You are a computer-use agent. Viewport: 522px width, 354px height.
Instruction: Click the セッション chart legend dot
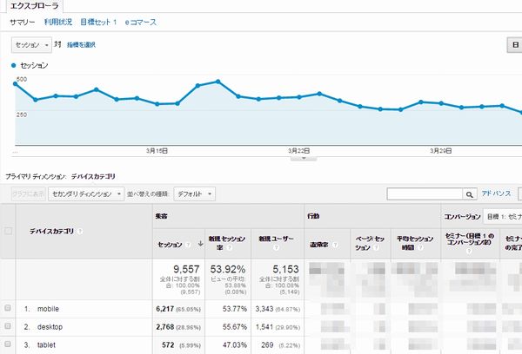click(x=14, y=65)
